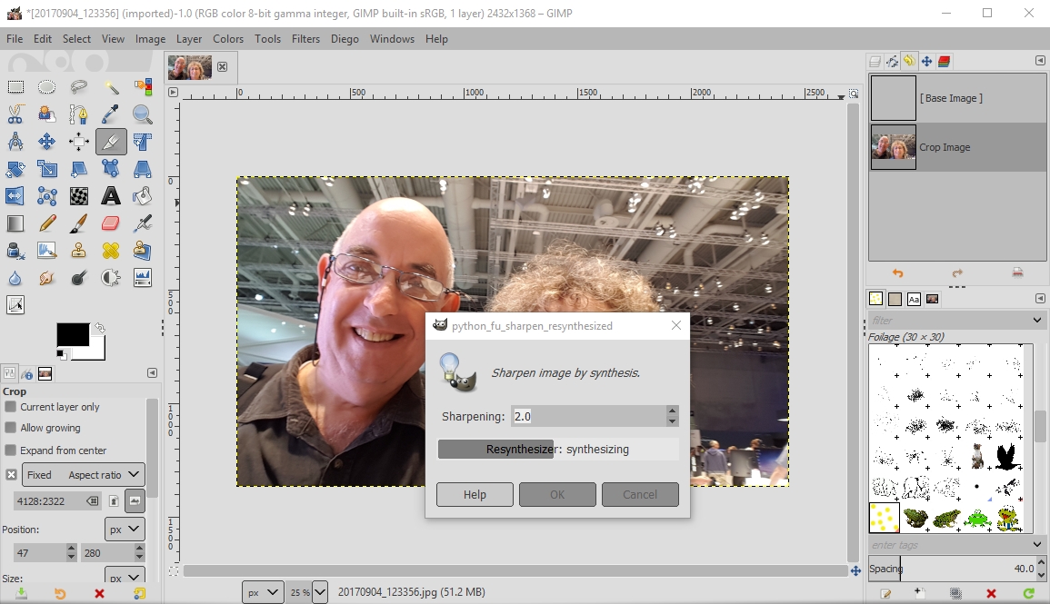Select the Move tool
The width and height of the screenshot is (1050, 604).
pos(47,142)
